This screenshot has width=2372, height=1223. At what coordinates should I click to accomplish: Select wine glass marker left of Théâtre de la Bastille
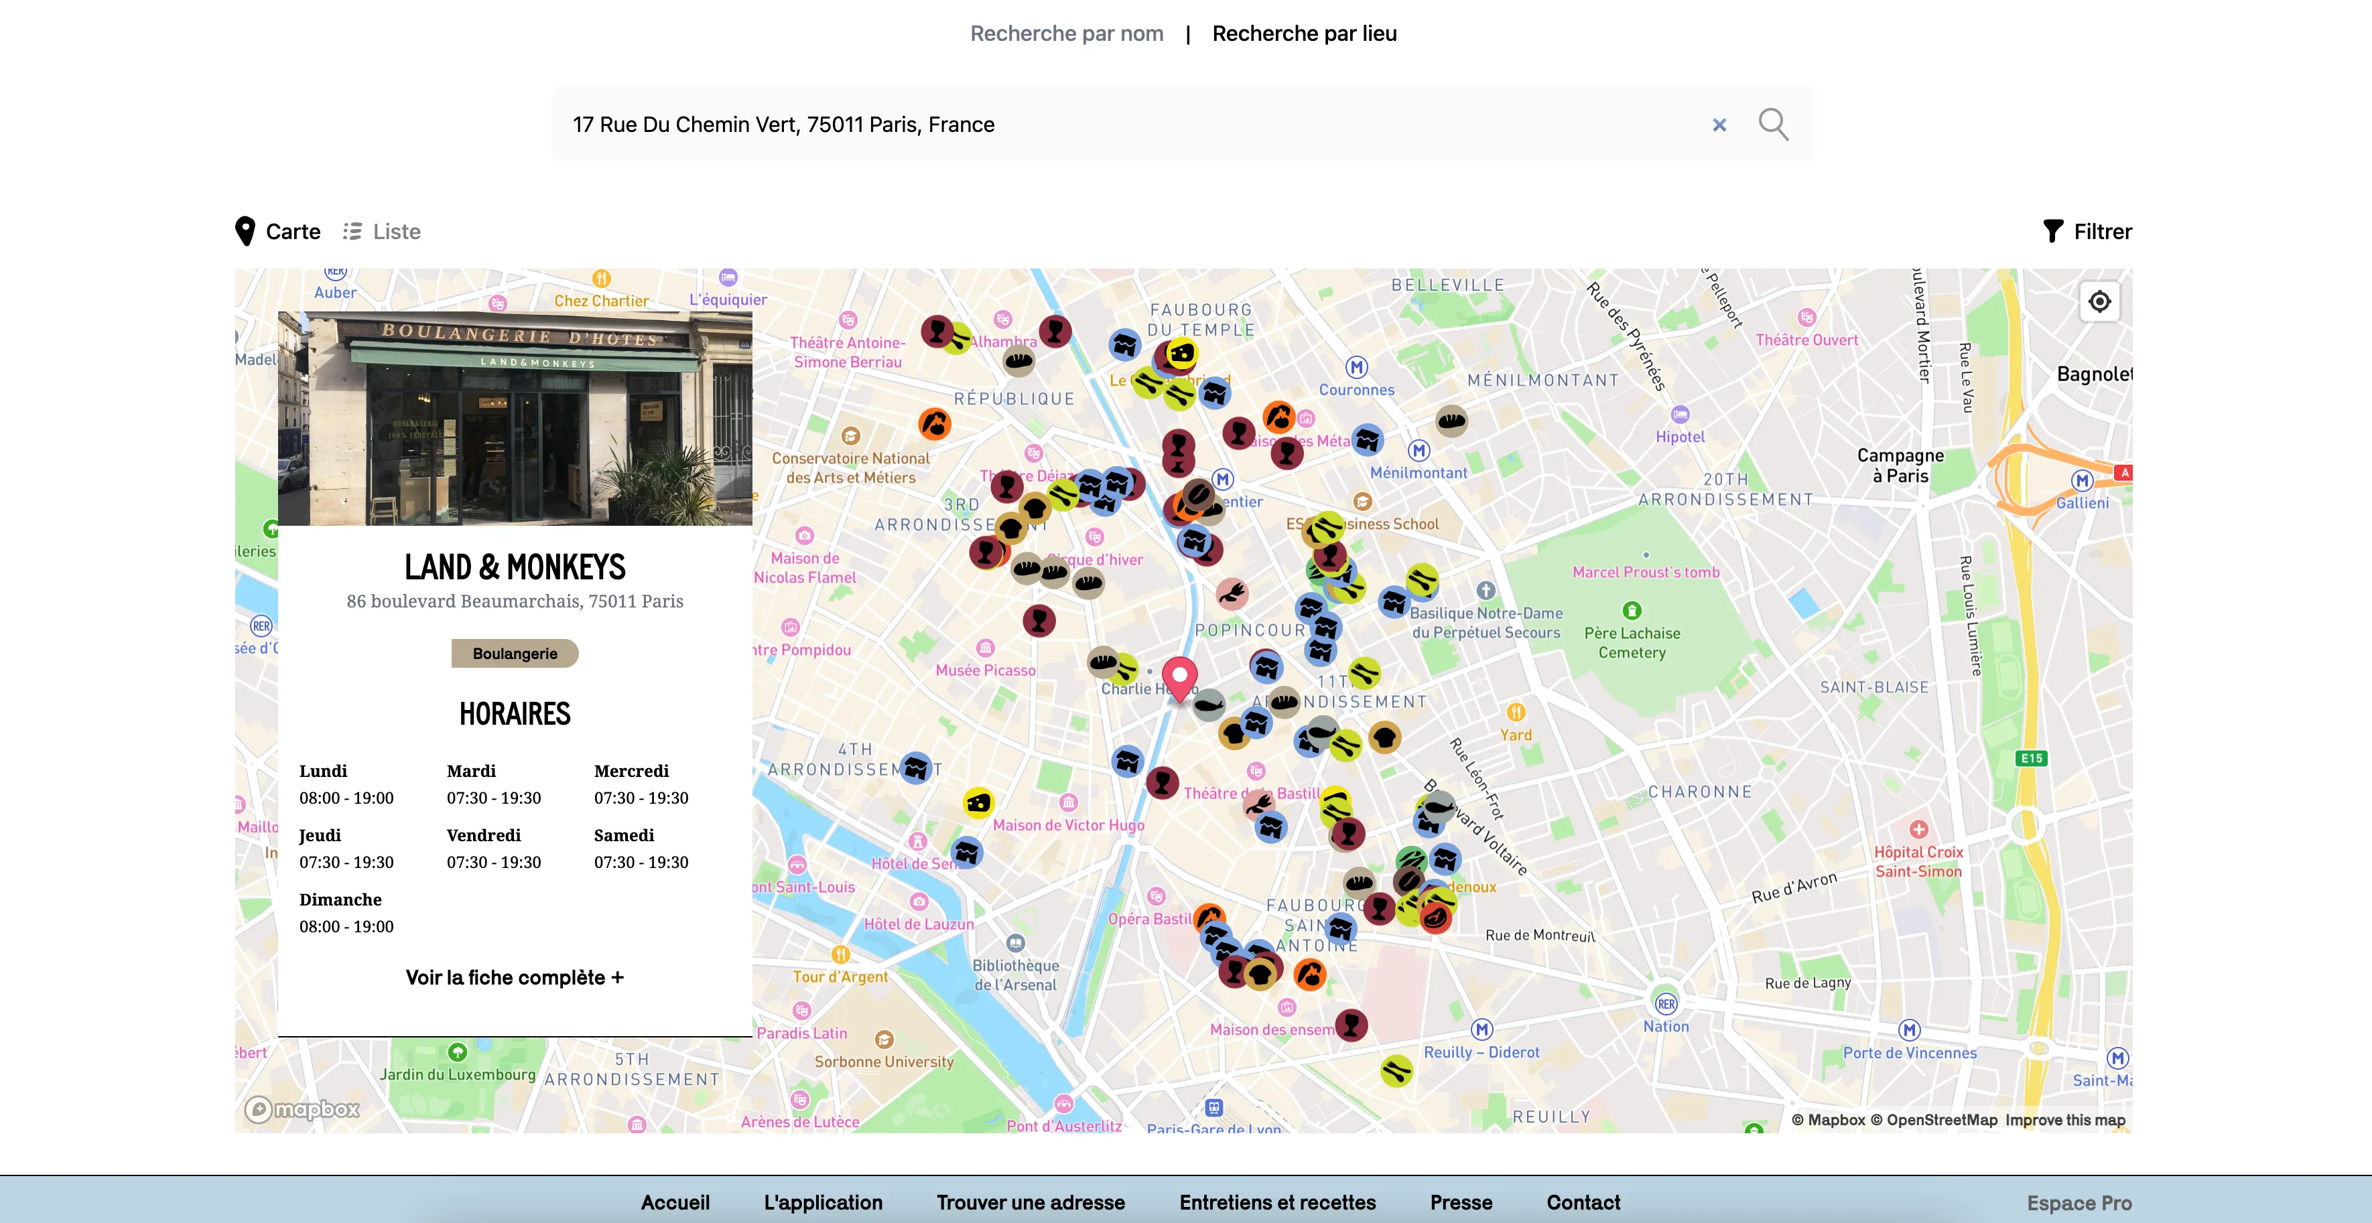click(x=1163, y=783)
